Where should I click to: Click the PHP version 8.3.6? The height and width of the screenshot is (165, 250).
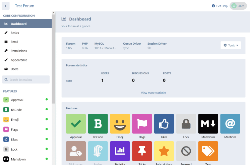[85, 48]
